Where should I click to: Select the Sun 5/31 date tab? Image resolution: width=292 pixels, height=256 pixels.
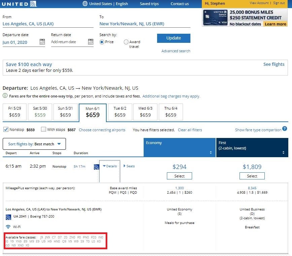(x=65, y=112)
